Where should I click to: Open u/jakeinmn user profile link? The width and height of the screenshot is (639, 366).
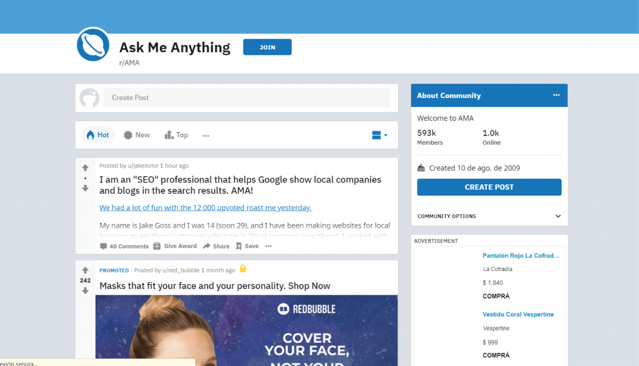tap(143, 166)
